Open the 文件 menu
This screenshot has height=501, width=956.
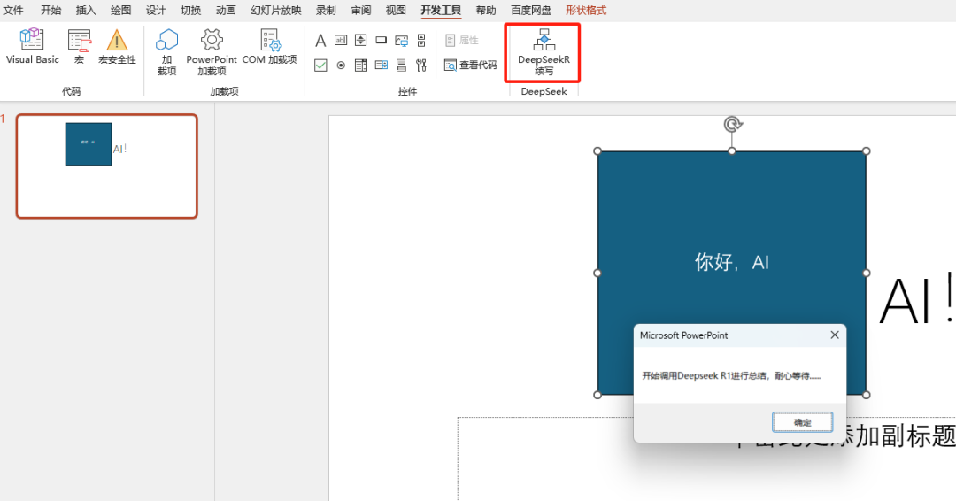coord(13,11)
